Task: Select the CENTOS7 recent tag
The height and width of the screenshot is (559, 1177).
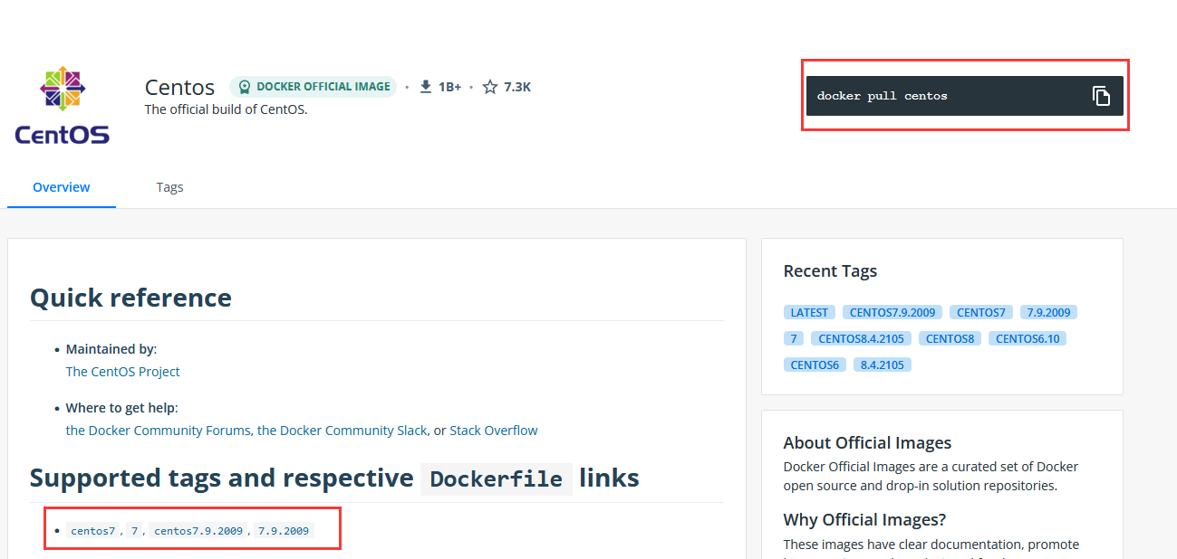Action: [981, 312]
